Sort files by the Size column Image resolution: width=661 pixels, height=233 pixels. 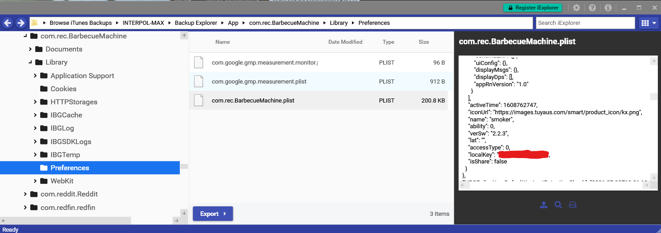(x=424, y=42)
